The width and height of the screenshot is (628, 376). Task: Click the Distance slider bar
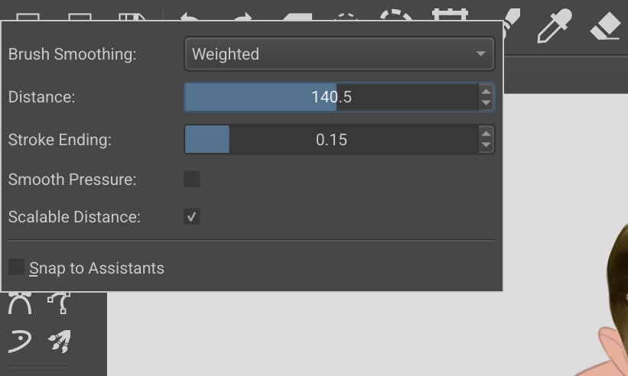pos(331,97)
